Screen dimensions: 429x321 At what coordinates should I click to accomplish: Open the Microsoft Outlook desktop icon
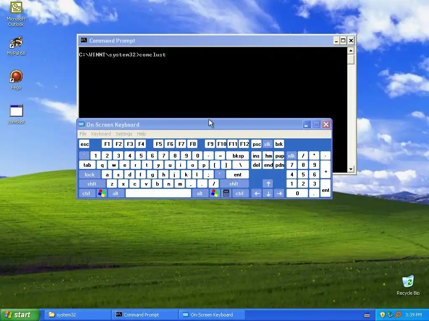[16, 14]
